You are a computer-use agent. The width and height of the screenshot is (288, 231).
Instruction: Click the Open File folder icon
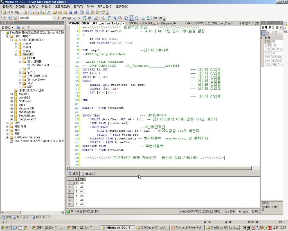click(x=55, y=12)
